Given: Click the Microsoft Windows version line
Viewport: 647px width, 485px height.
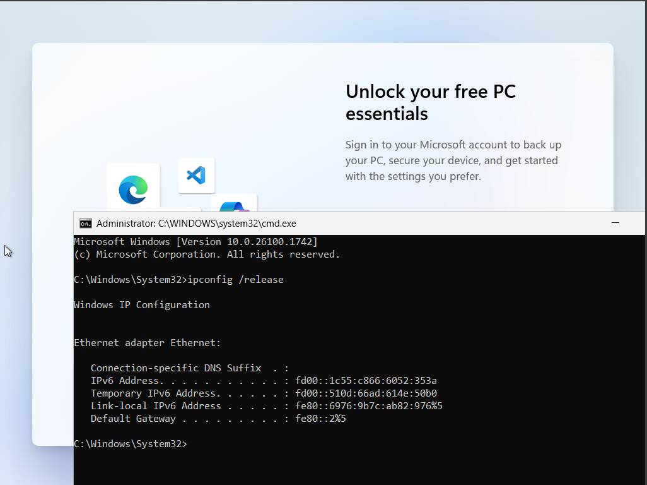Looking at the screenshot, I should (195, 242).
